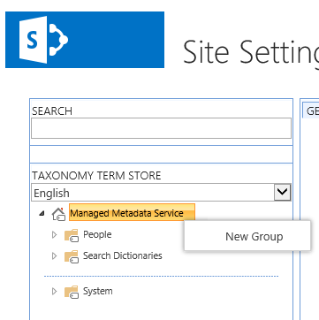
Task: Select the Search Dictionaries tree item
Action: (123, 255)
